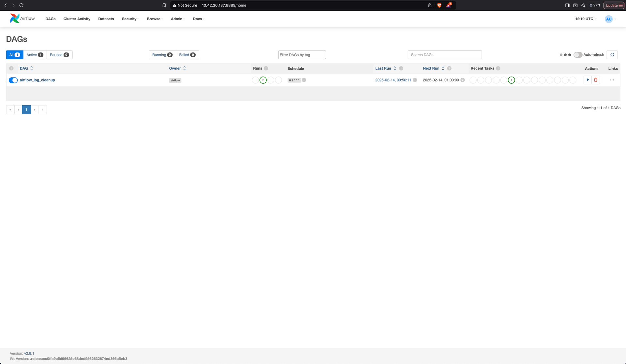Open the Airflow logo home link
The height and width of the screenshot is (364, 626).
click(x=22, y=19)
